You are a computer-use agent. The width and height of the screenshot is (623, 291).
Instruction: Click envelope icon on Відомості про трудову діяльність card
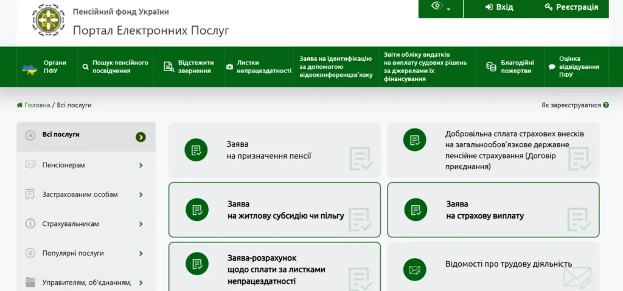click(415, 270)
